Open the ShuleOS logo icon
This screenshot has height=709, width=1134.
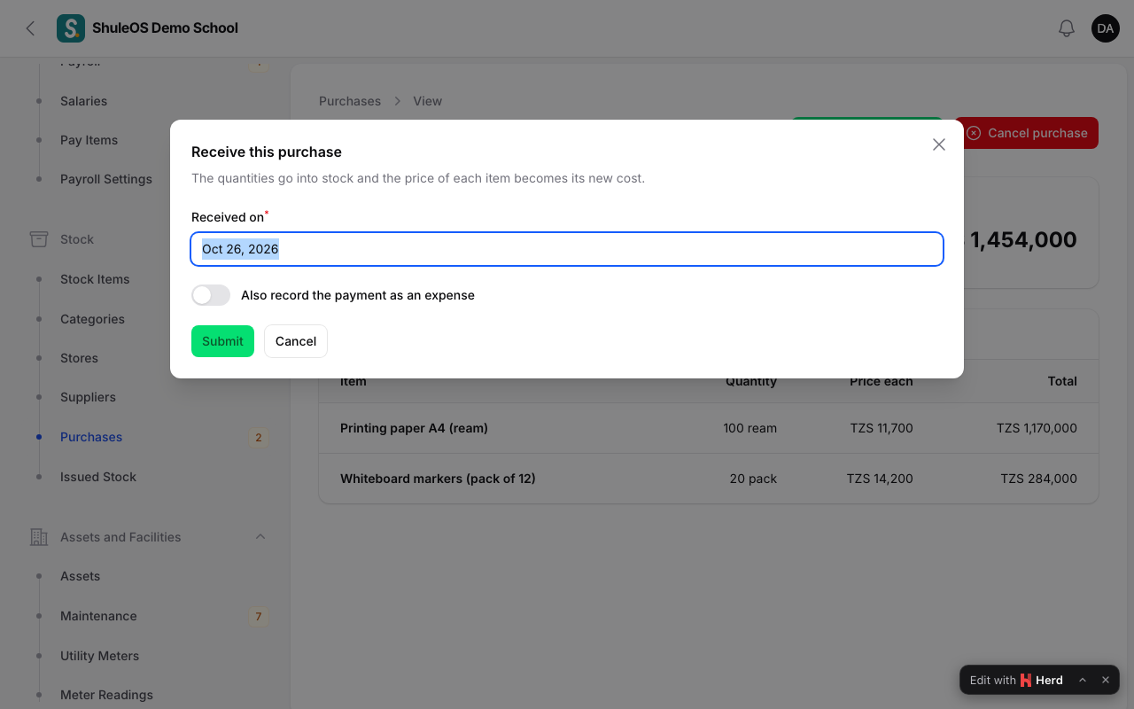pyautogui.click(x=71, y=28)
